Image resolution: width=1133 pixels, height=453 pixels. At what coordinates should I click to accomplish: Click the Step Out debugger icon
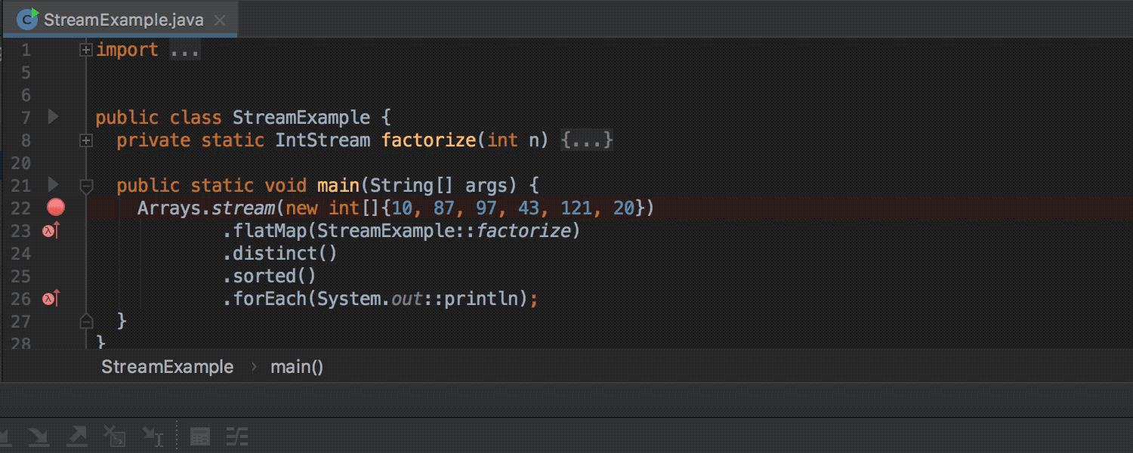click(76, 436)
